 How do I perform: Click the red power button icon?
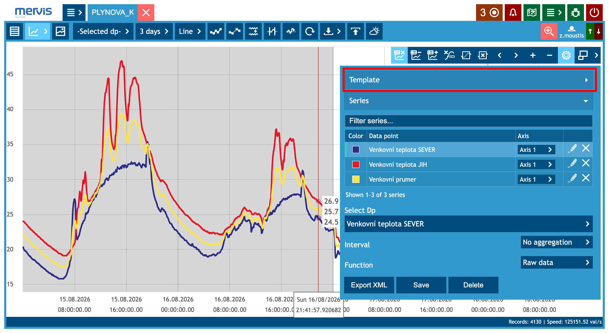(x=594, y=12)
